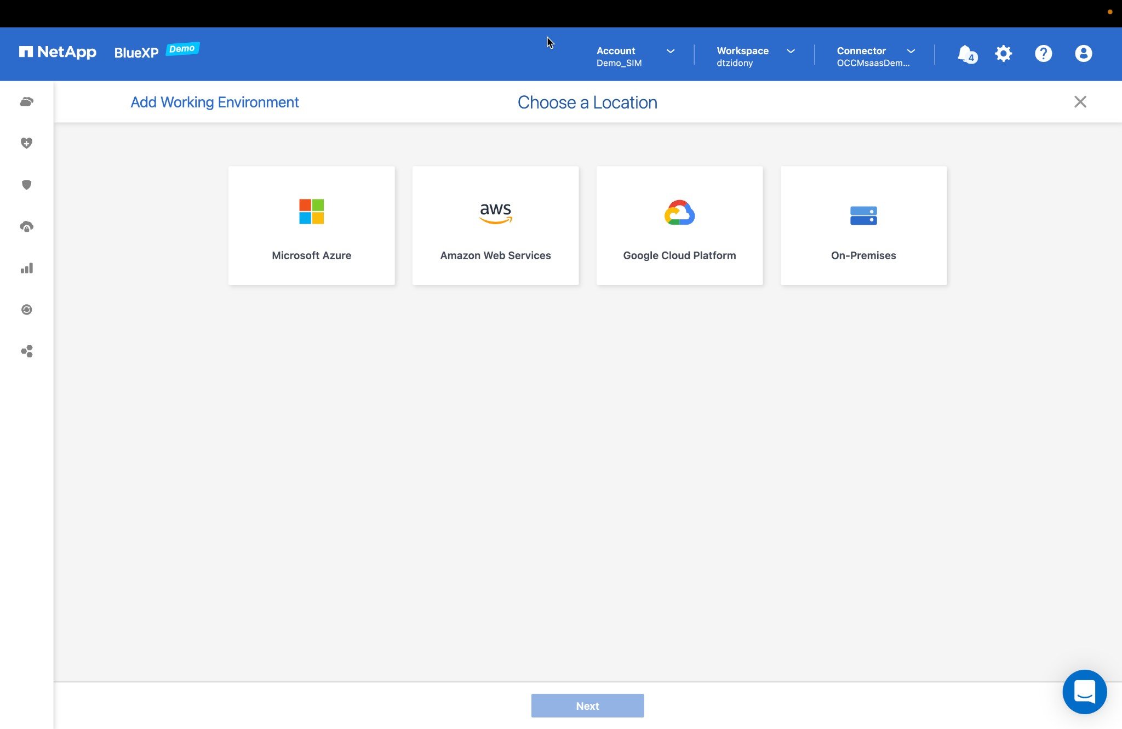Screen dimensions: 1122x729
Task: Open the user profile icon
Action: 1083,54
